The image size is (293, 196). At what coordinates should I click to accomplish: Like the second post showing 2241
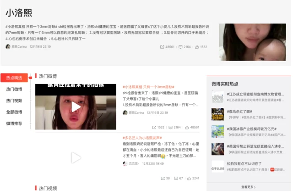(x=189, y=179)
